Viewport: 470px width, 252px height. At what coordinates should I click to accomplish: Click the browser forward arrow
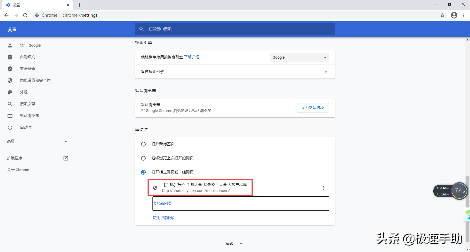16,15
